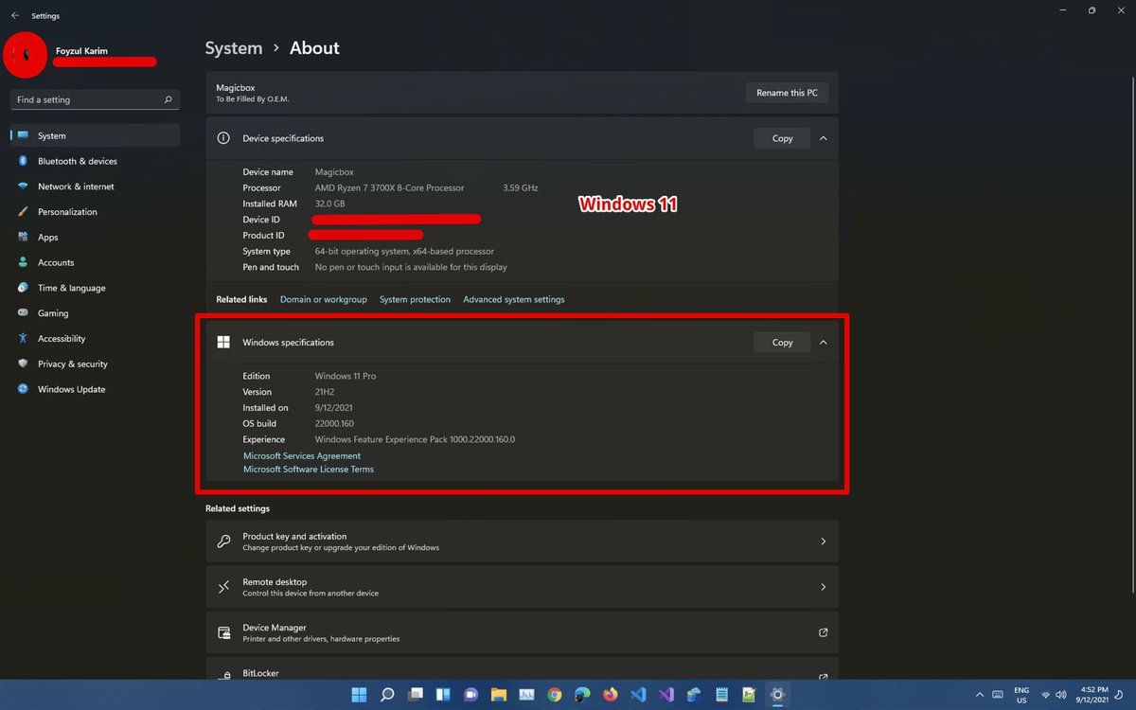Screen dimensions: 1136x710
Task: Copy the Windows specifications
Action: click(782, 343)
